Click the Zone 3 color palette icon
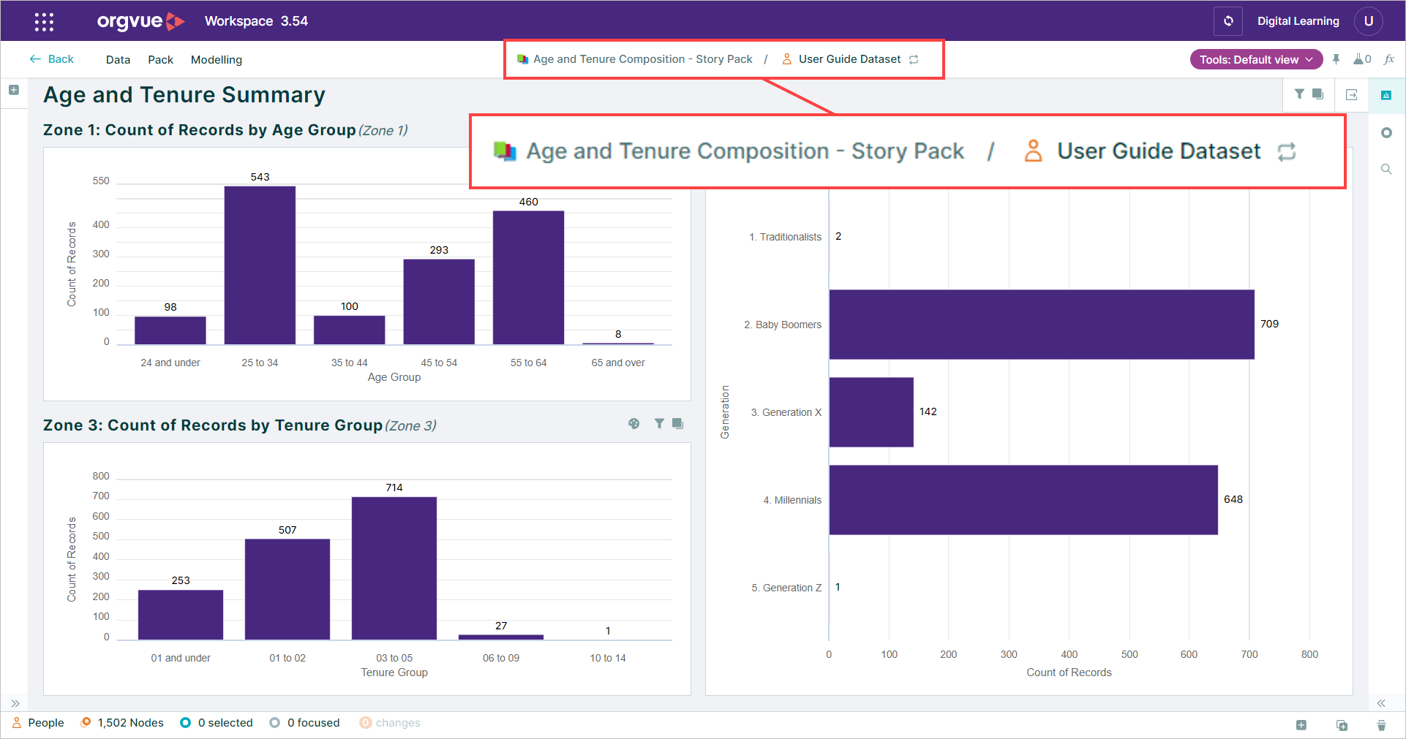This screenshot has width=1406, height=739. point(634,423)
